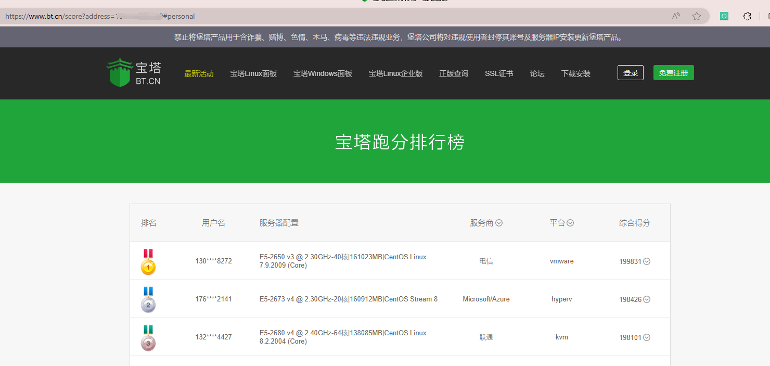
Task: Click the 服务器配置 column header
Action: pos(279,223)
